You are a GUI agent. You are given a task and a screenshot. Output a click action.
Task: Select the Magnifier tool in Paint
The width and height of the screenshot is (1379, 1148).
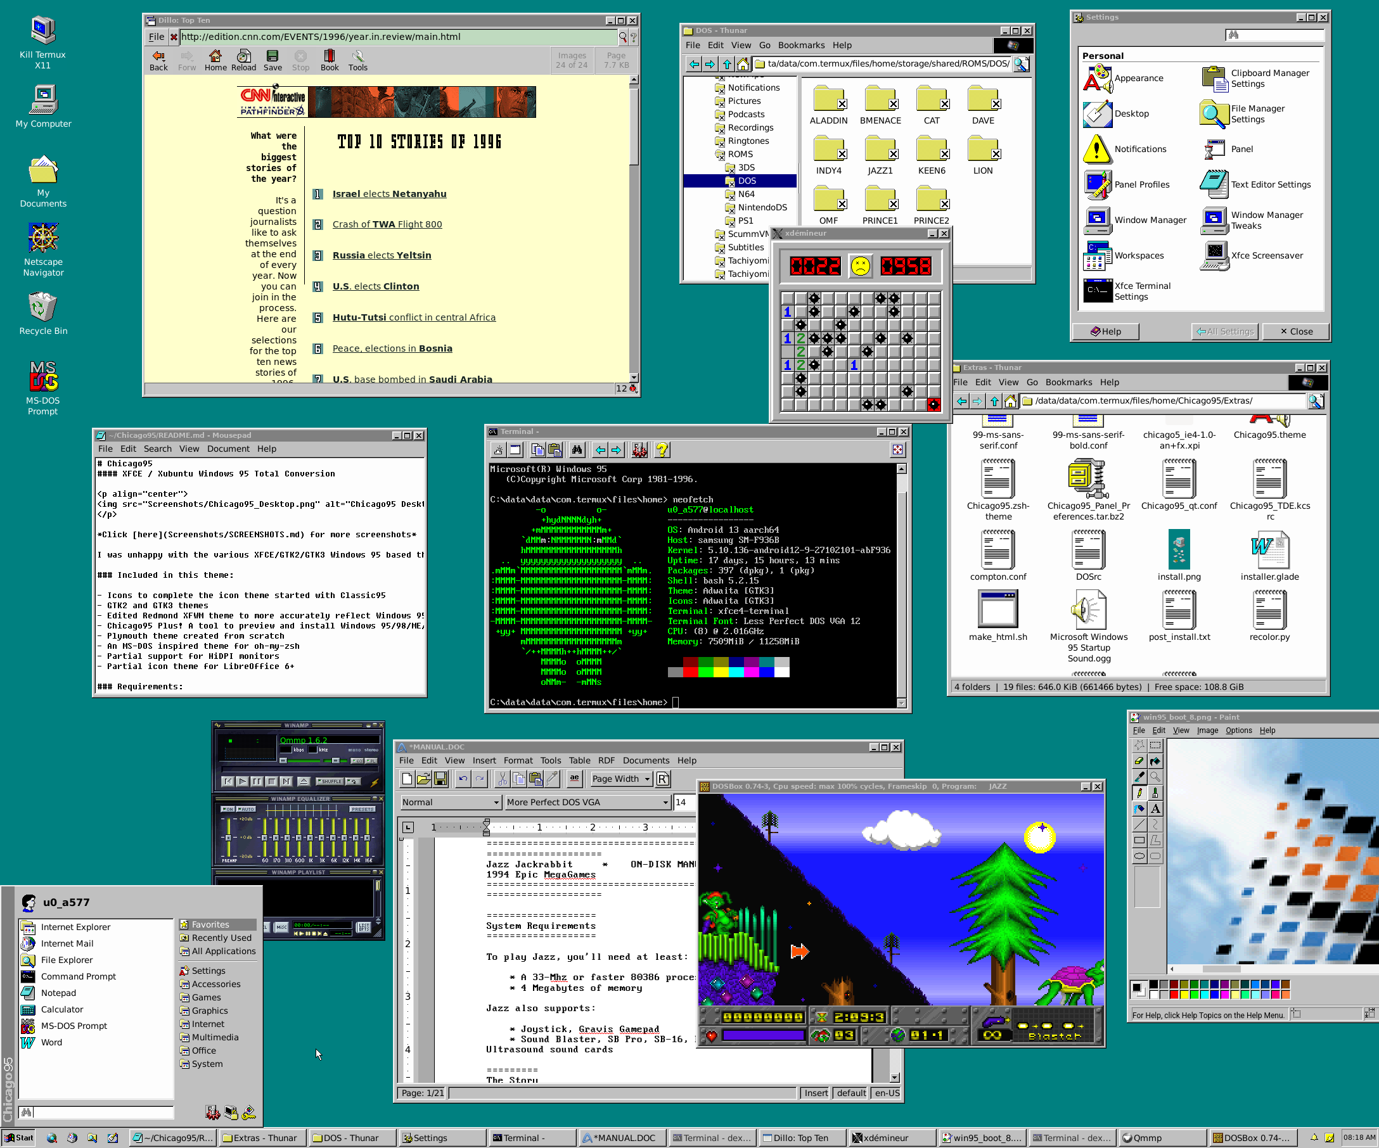pos(1155,777)
